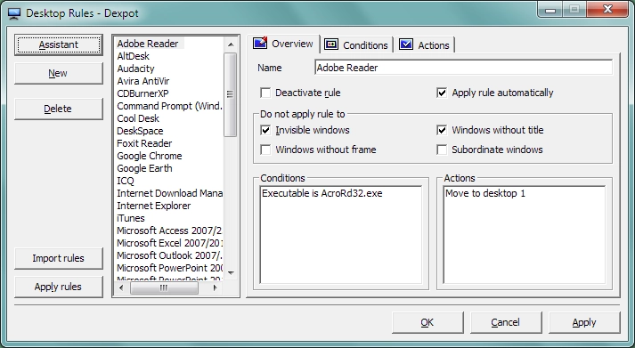Click the Dexpot monitor icon in title bar
This screenshot has height=348, width=635.
14,13
